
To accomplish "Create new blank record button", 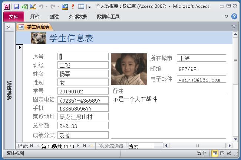I will (x=91, y=145).
